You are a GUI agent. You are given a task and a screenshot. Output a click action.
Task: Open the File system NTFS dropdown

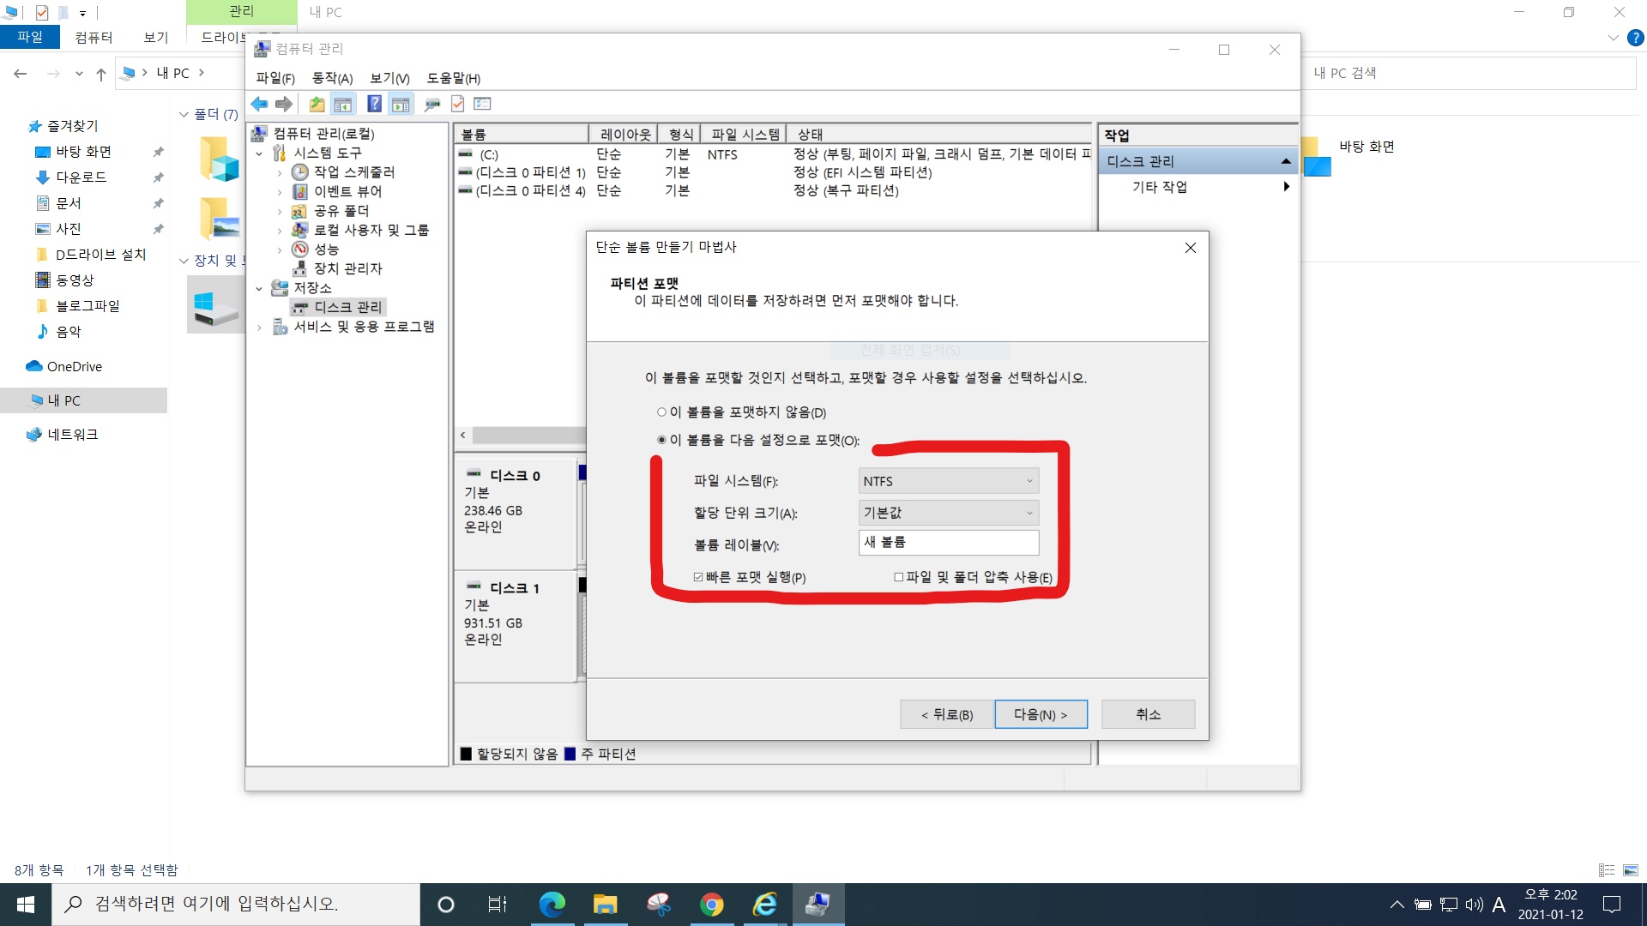[x=948, y=481]
